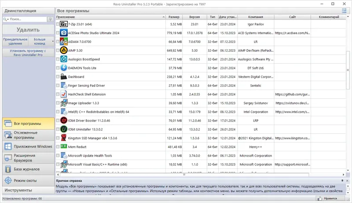Click the Dashboard program icon
This screenshot has width=352, height=203.
[64, 77]
